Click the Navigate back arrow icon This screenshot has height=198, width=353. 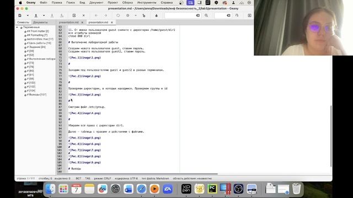[96, 15]
